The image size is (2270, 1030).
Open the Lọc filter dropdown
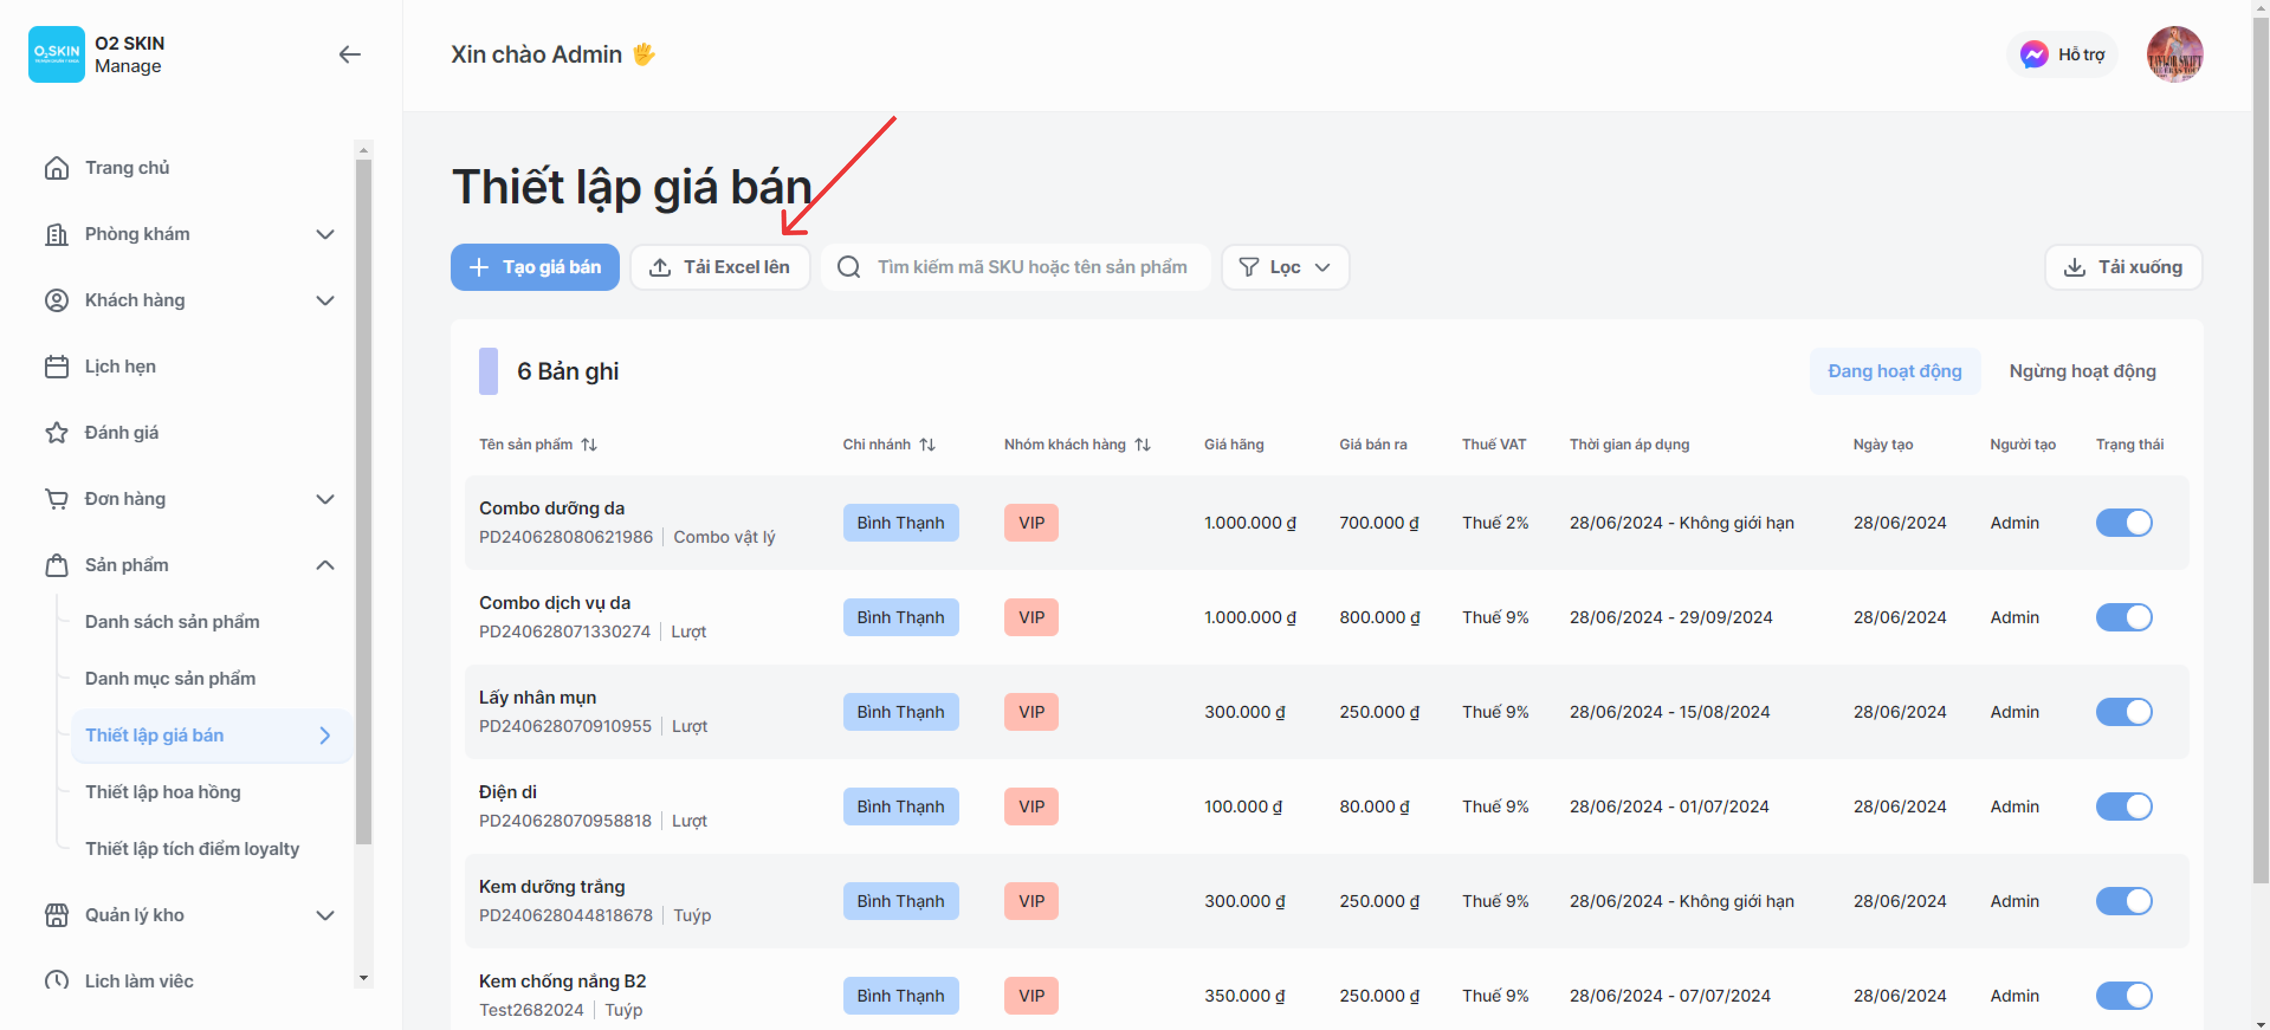pos(1284,267)
